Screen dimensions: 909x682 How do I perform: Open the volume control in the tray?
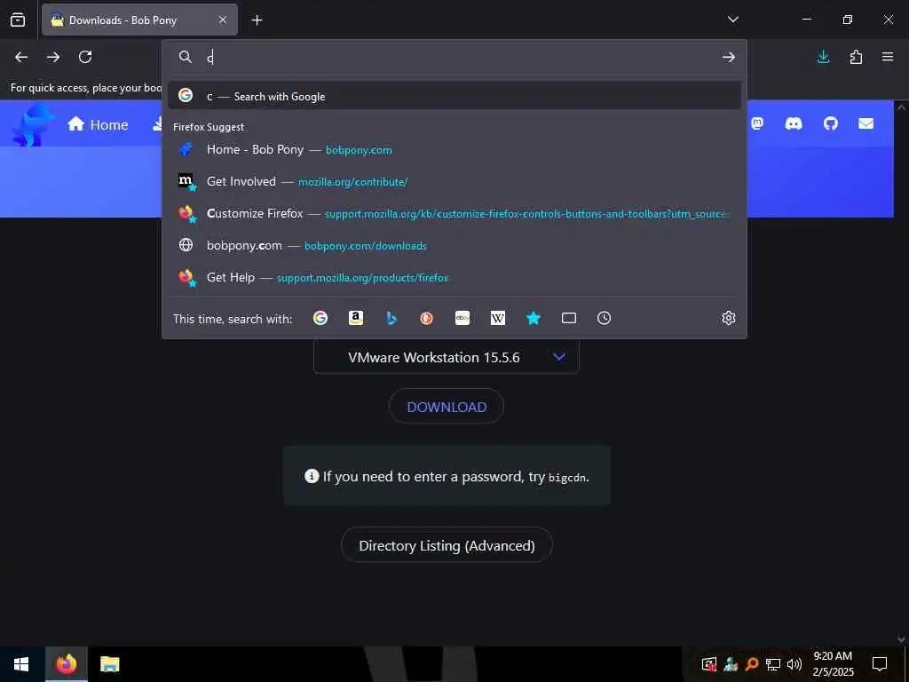(x=794, y=664)
